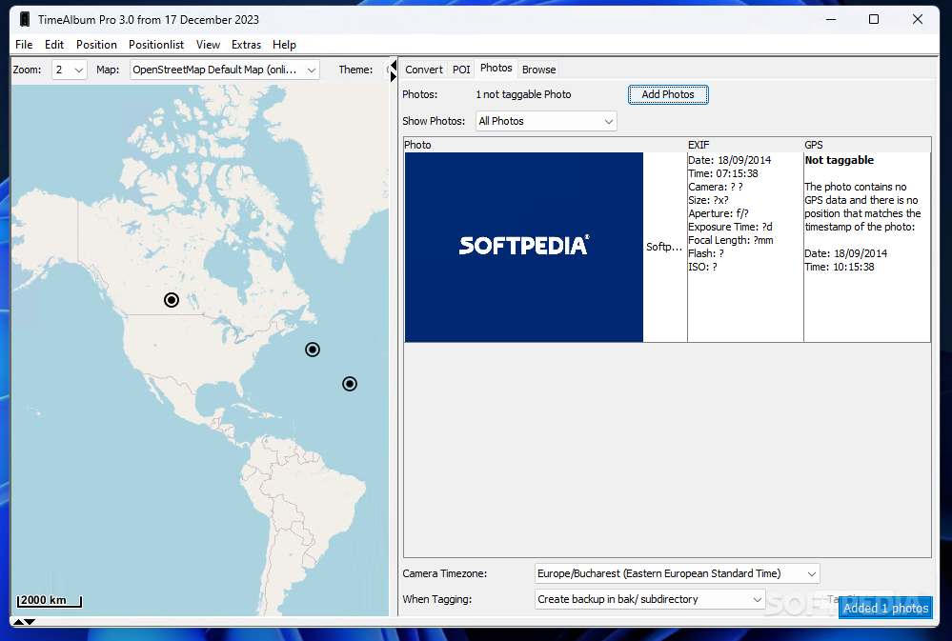Open the Position menu
Viewport: 952px width, 641px height.
pos(96,45)
